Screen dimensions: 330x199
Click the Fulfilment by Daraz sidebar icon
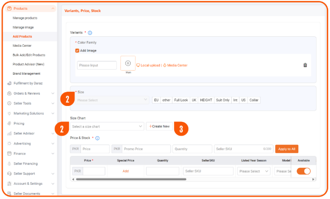click(x=10, y=83)
